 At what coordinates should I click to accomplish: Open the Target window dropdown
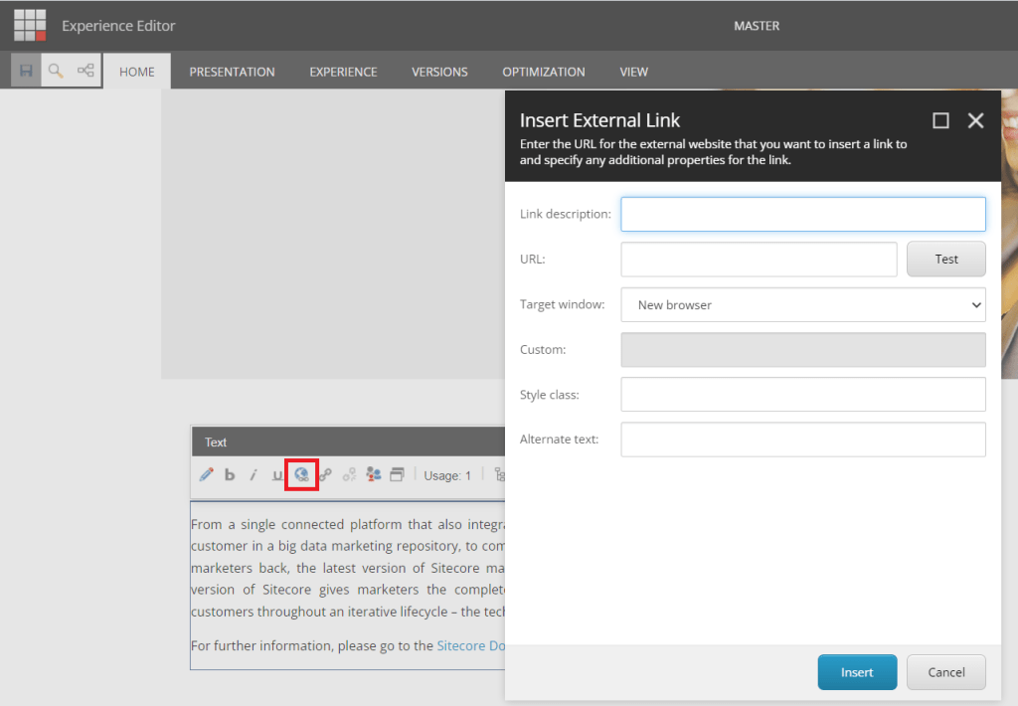tap(803, 305)
